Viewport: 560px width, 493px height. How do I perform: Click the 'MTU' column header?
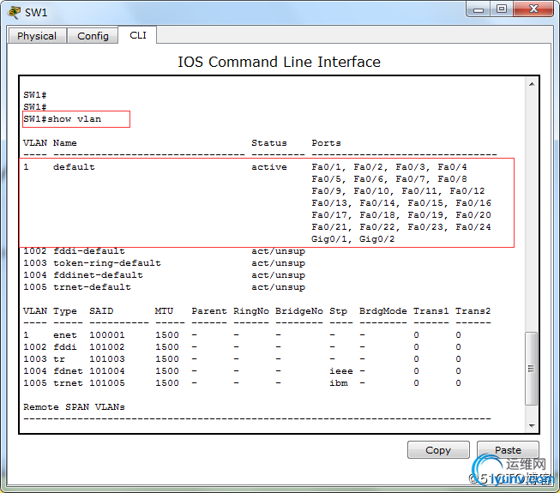point(164,311)
